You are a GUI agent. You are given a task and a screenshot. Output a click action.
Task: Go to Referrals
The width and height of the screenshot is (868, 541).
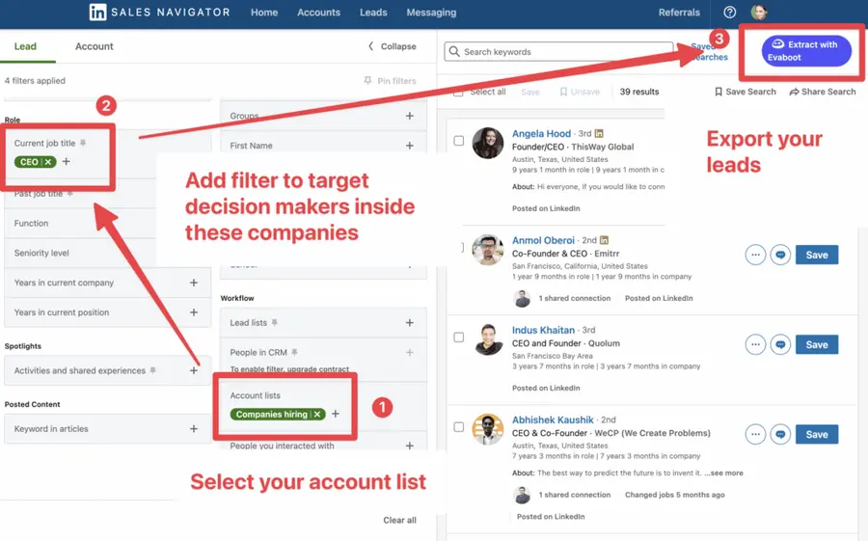pos(679,13)
